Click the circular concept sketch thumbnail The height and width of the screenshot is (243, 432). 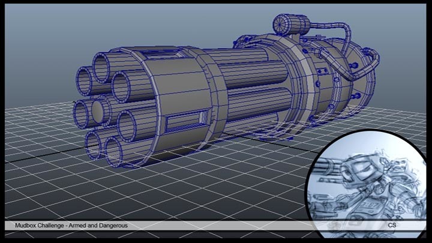click(366, 184)
